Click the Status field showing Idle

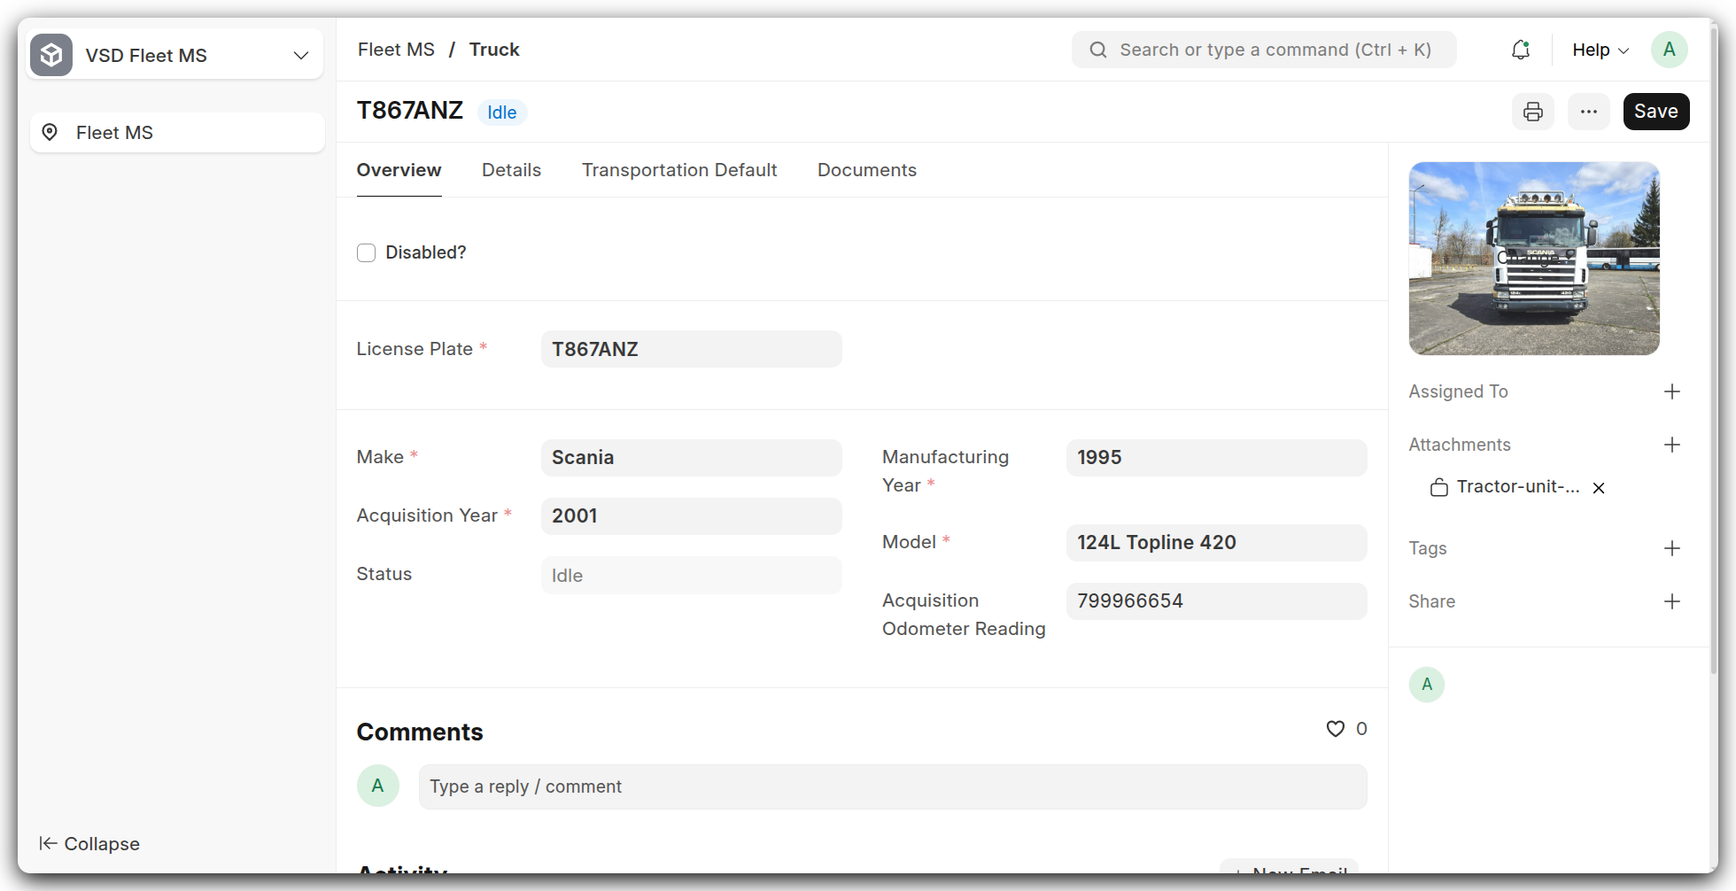[x=691, y=575]
